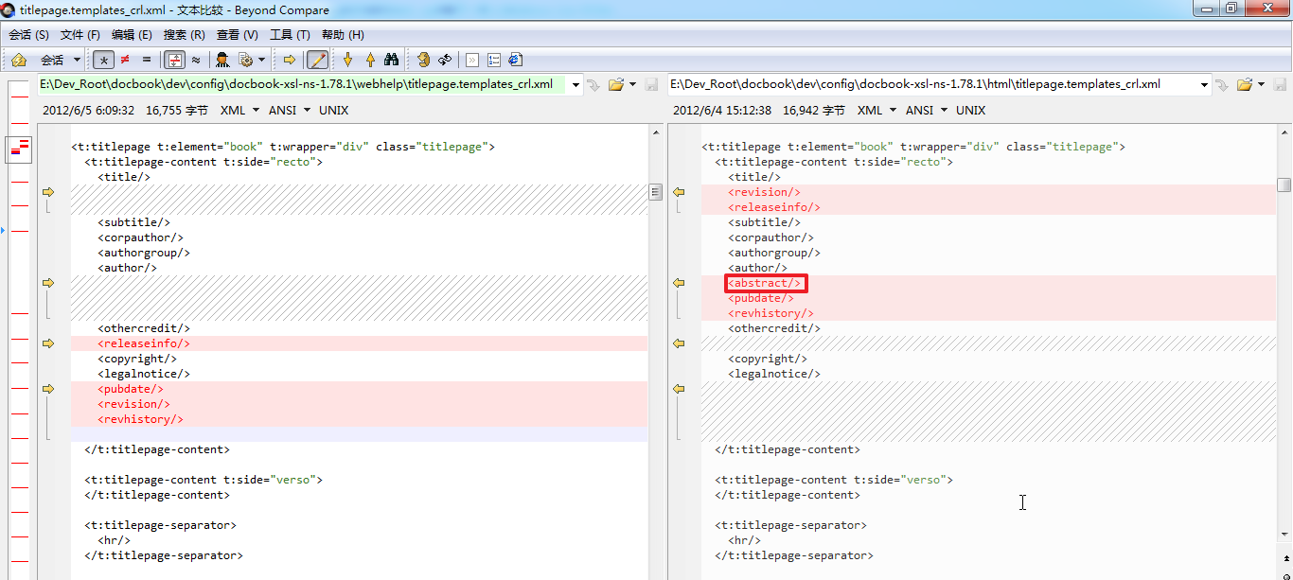Open Rules referee icon
Image resolution: width=1293 pixels, height=580 pixels.
point(222,60)
